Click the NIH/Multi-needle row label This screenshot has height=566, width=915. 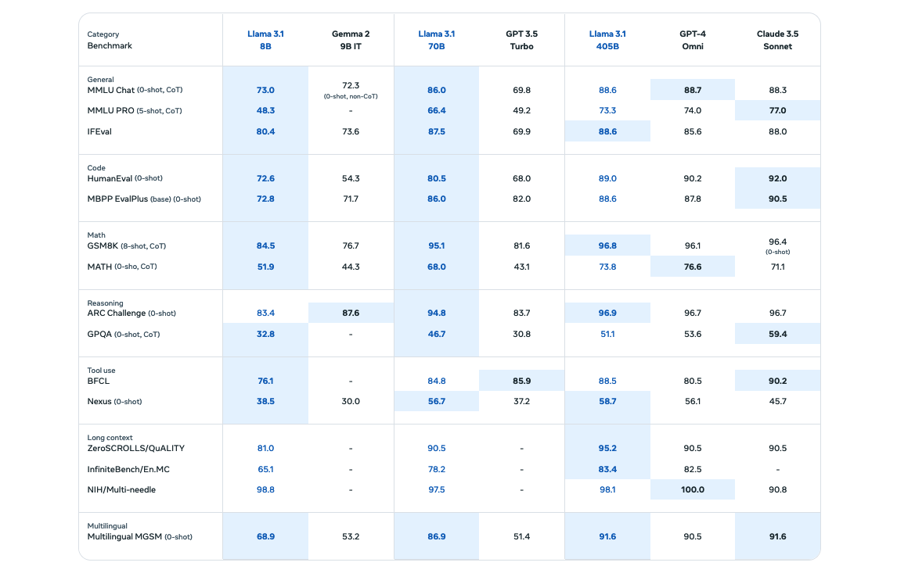pyautogui.click(x=121, y=489)
